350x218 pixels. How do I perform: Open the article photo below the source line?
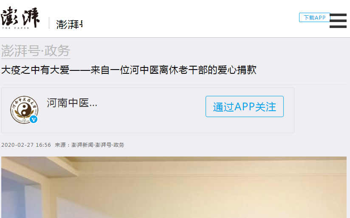pos(174,187)
